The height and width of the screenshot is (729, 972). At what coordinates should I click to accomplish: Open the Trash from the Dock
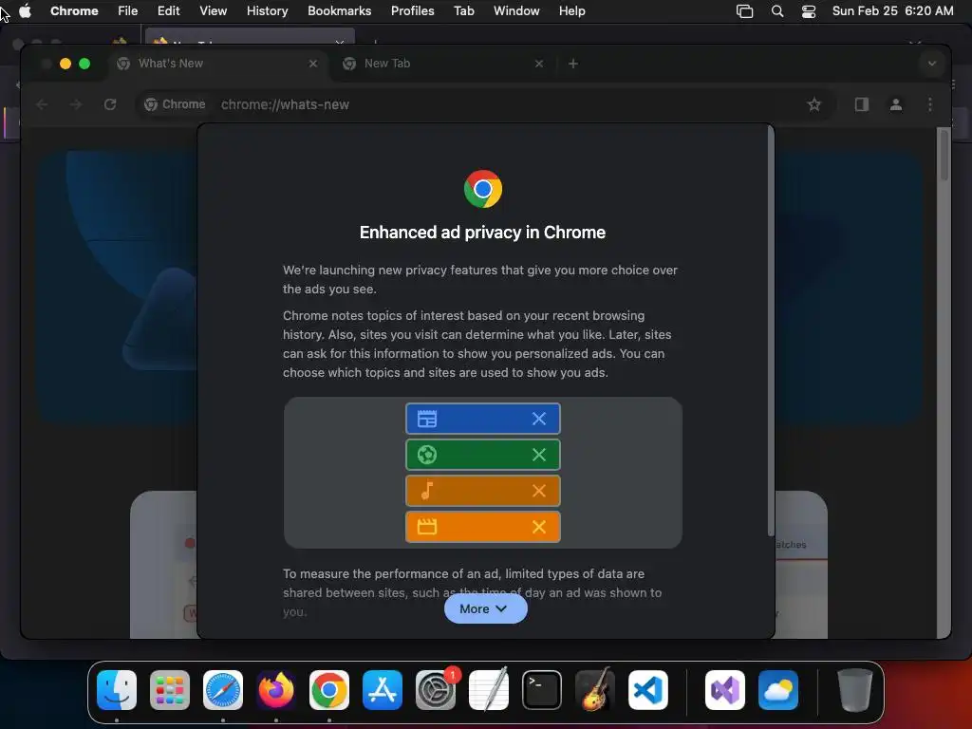point(855,690)
